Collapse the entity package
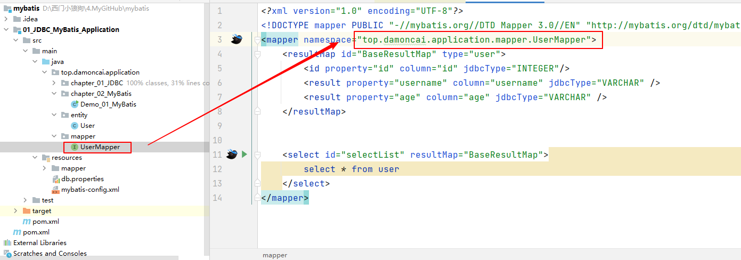Viewport: 741px width, 260px height. tap(54, 115)
